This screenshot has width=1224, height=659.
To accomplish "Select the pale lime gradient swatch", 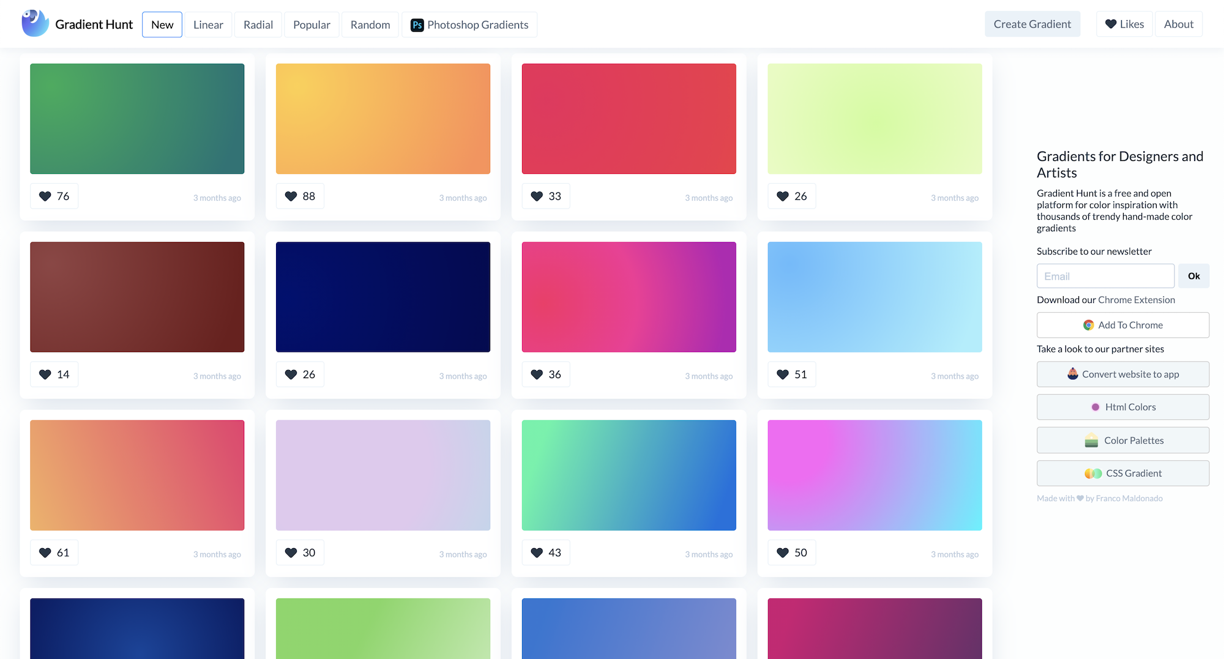I will click(875, 119).
